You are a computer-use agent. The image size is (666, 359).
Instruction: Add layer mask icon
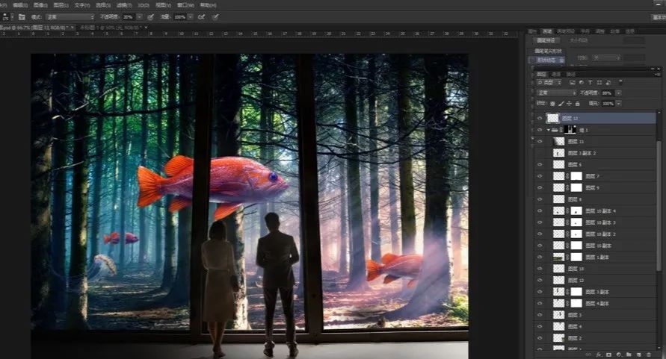coord(608,355)
